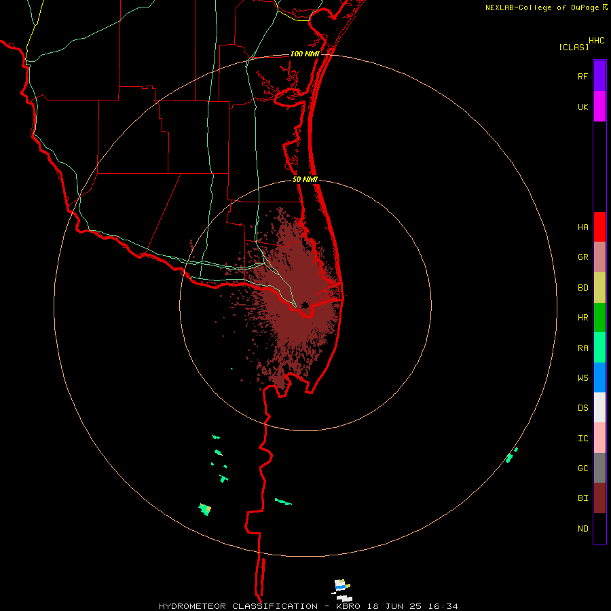Click the BI dark red legend swatch
The height and width of the screenshot is (611, 611).
click(x=599, y=498)
